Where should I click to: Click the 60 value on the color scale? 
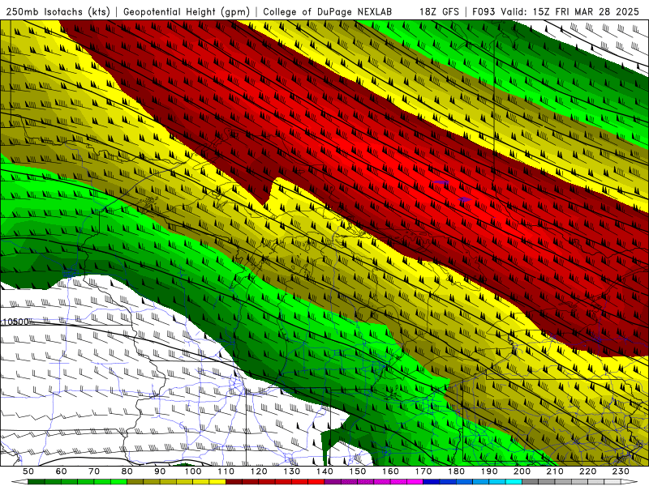pos(62,471)
